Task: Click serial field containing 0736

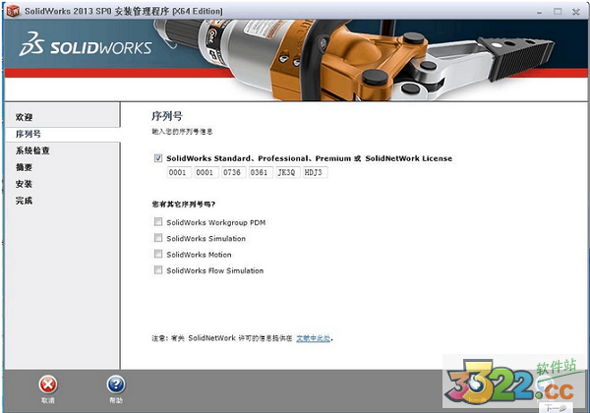Action: click(x=233, y=172)
